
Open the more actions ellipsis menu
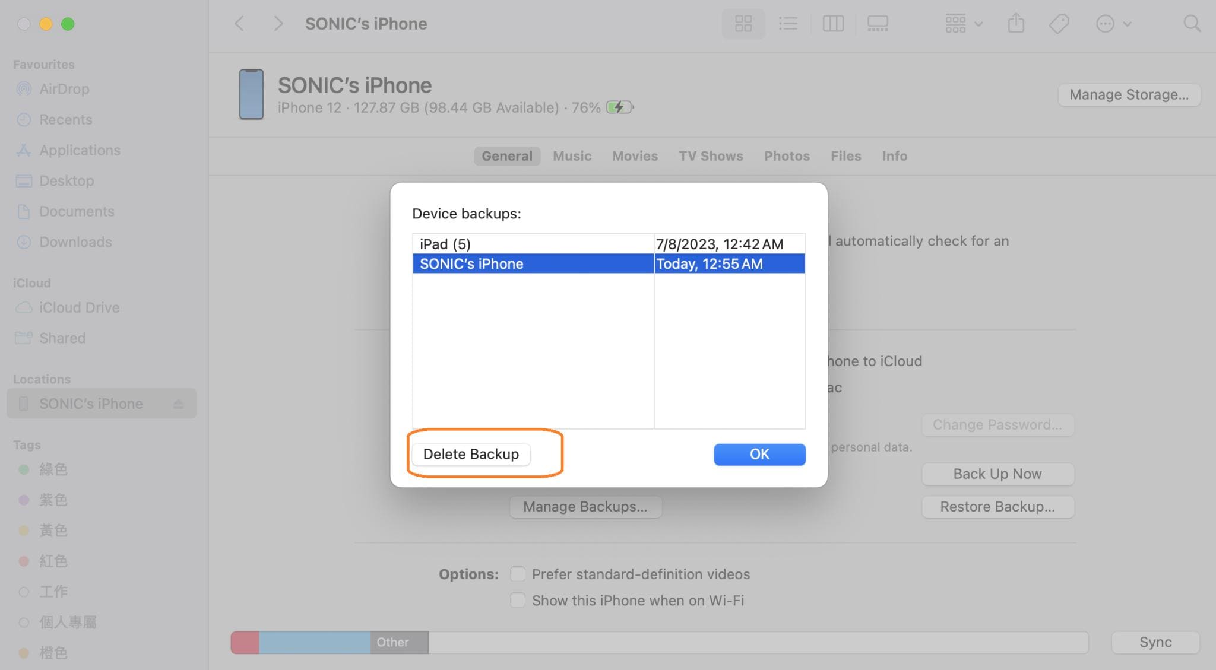[x=1113, y=24]
